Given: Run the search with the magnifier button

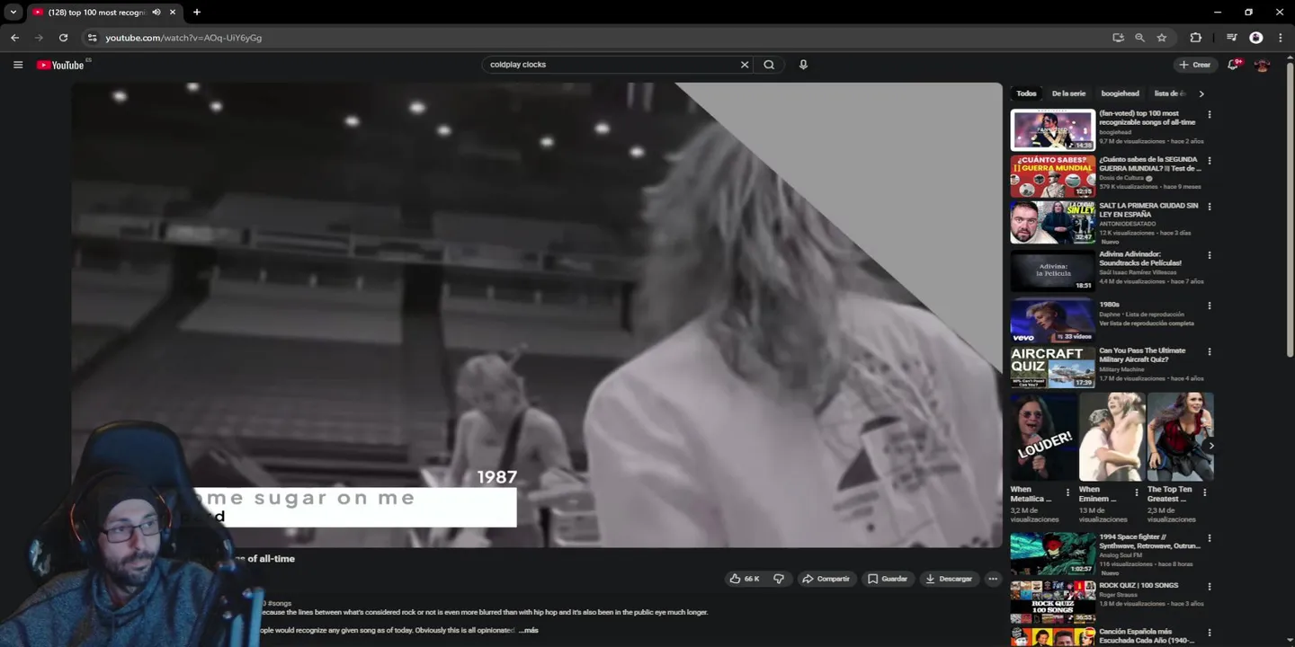Looking at the screenshot, I should pos(769,65).
